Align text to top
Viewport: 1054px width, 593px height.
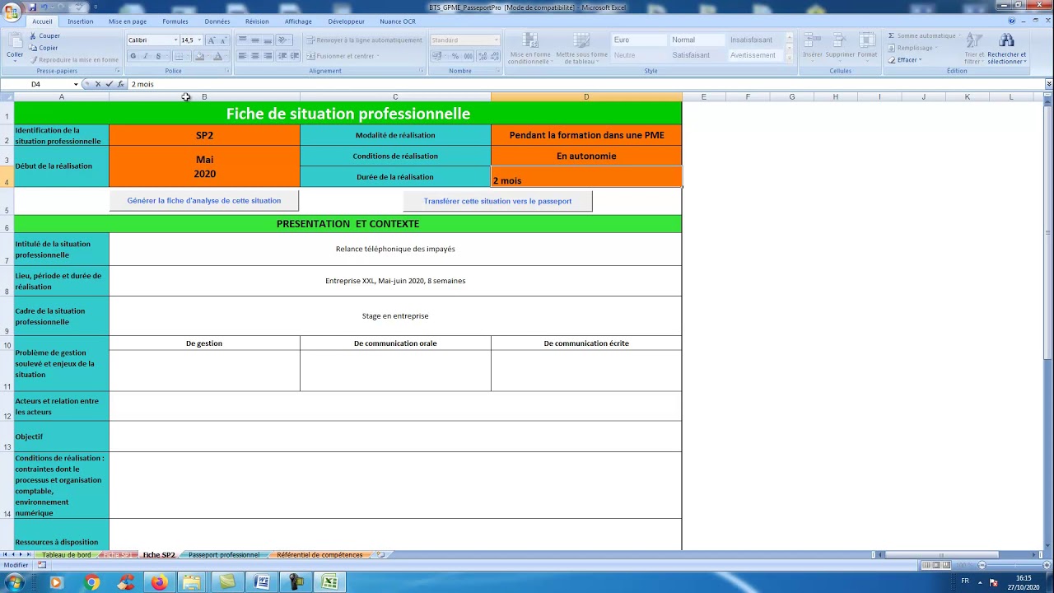click(x=242, y=40)
